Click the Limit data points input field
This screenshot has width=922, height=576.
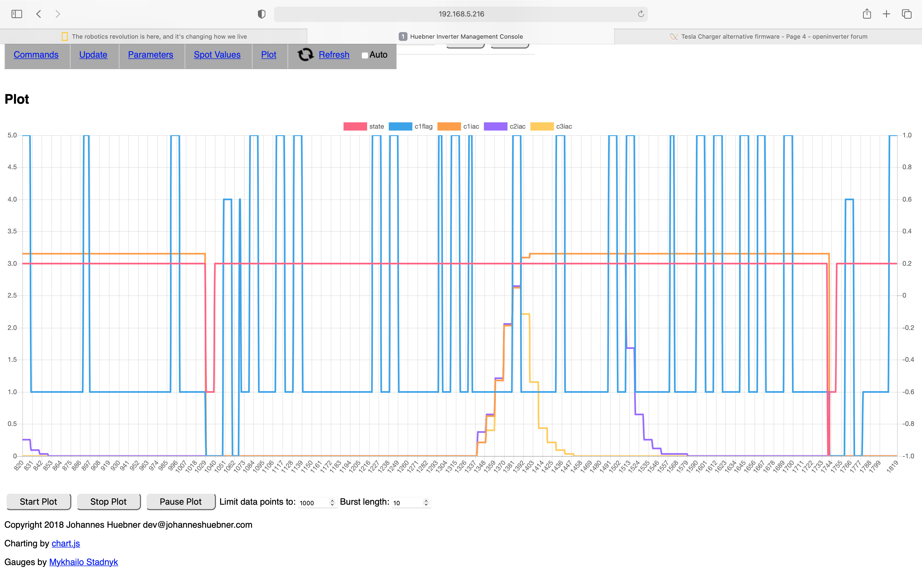click(313, 503)
